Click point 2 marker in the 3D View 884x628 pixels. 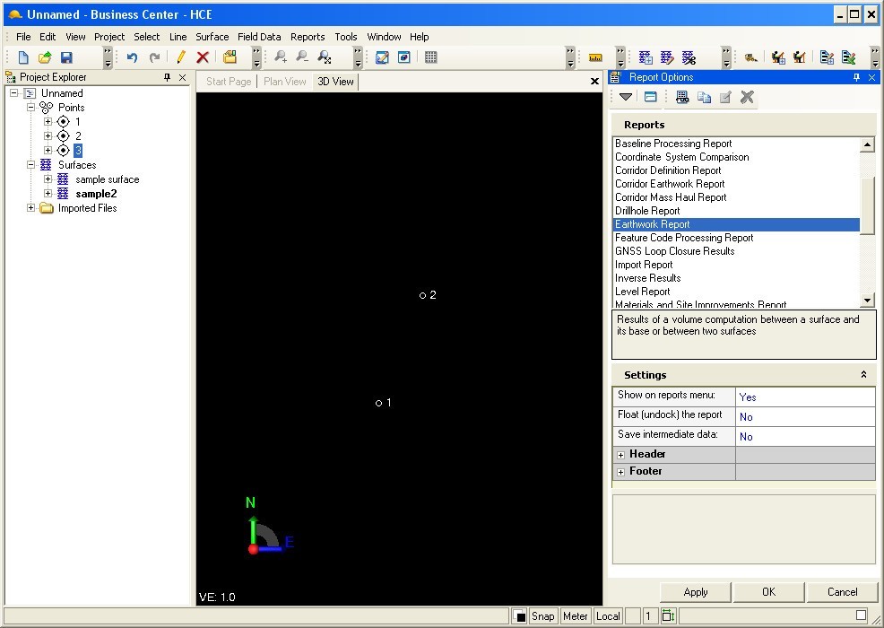pyautogui.click(x=423, y=295)
